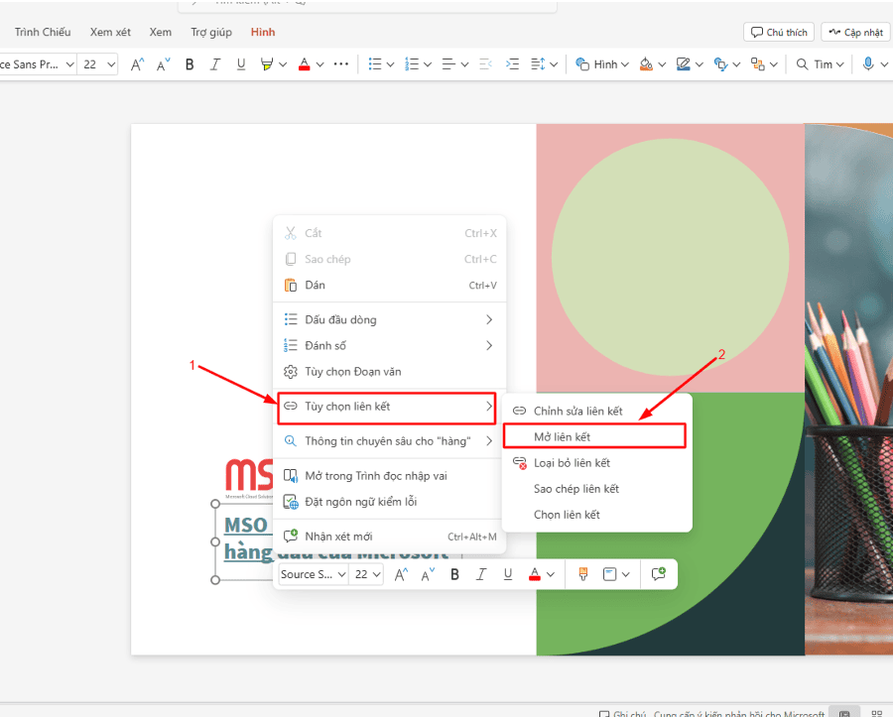Add Nhận xét mới comment
The height and width of the screenshot is (717, 894).
(x=390, y=537)
